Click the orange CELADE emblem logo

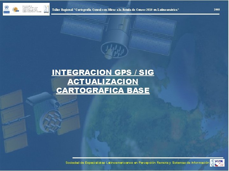(x=16, y=9)
